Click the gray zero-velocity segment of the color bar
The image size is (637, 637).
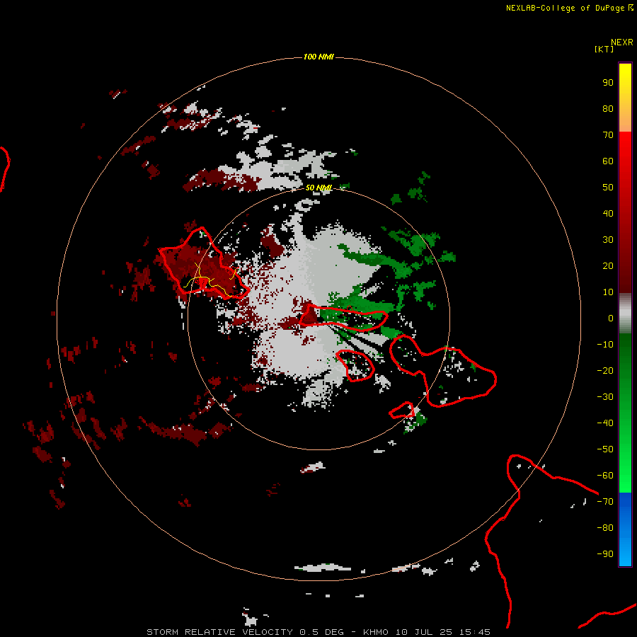coord(625,314)
